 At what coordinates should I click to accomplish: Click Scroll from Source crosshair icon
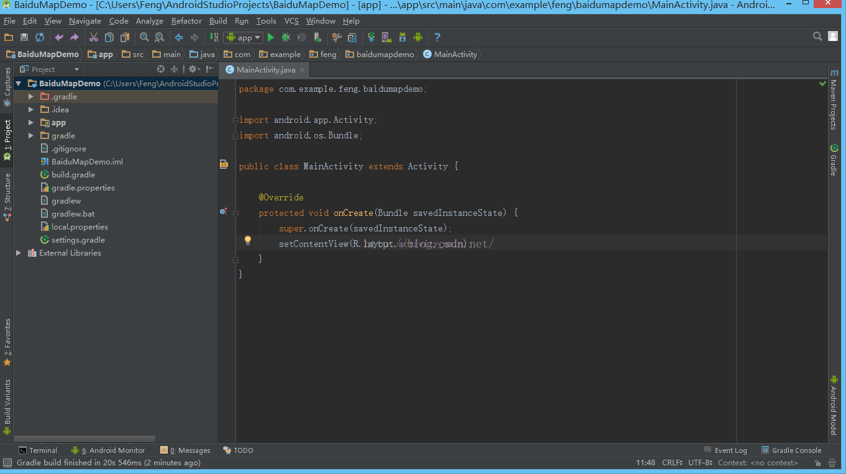point(161,69)
